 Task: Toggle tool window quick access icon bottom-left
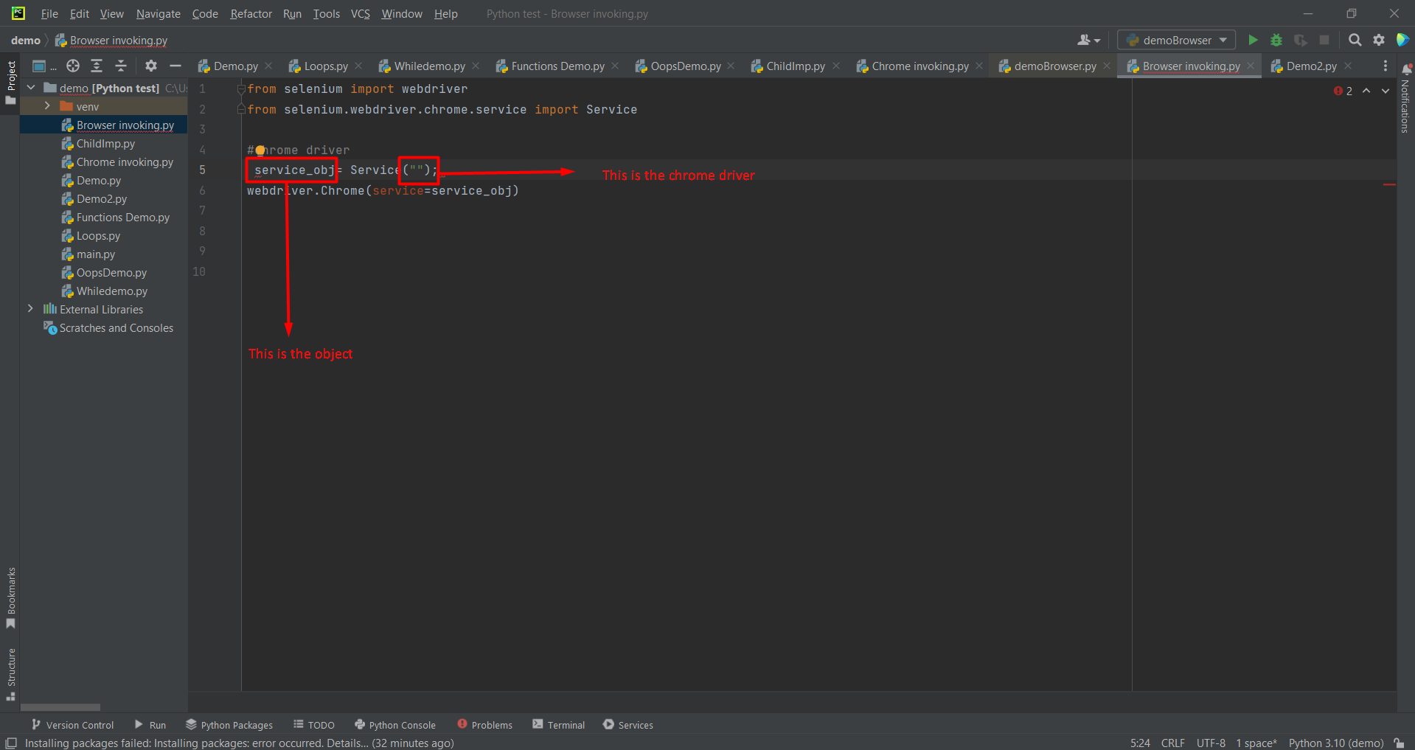coord(11,743)
